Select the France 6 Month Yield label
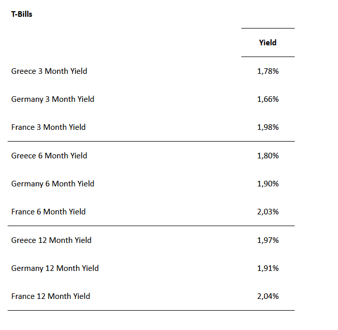Viewport: 338px width, 330px height. (x=48, y=212)
